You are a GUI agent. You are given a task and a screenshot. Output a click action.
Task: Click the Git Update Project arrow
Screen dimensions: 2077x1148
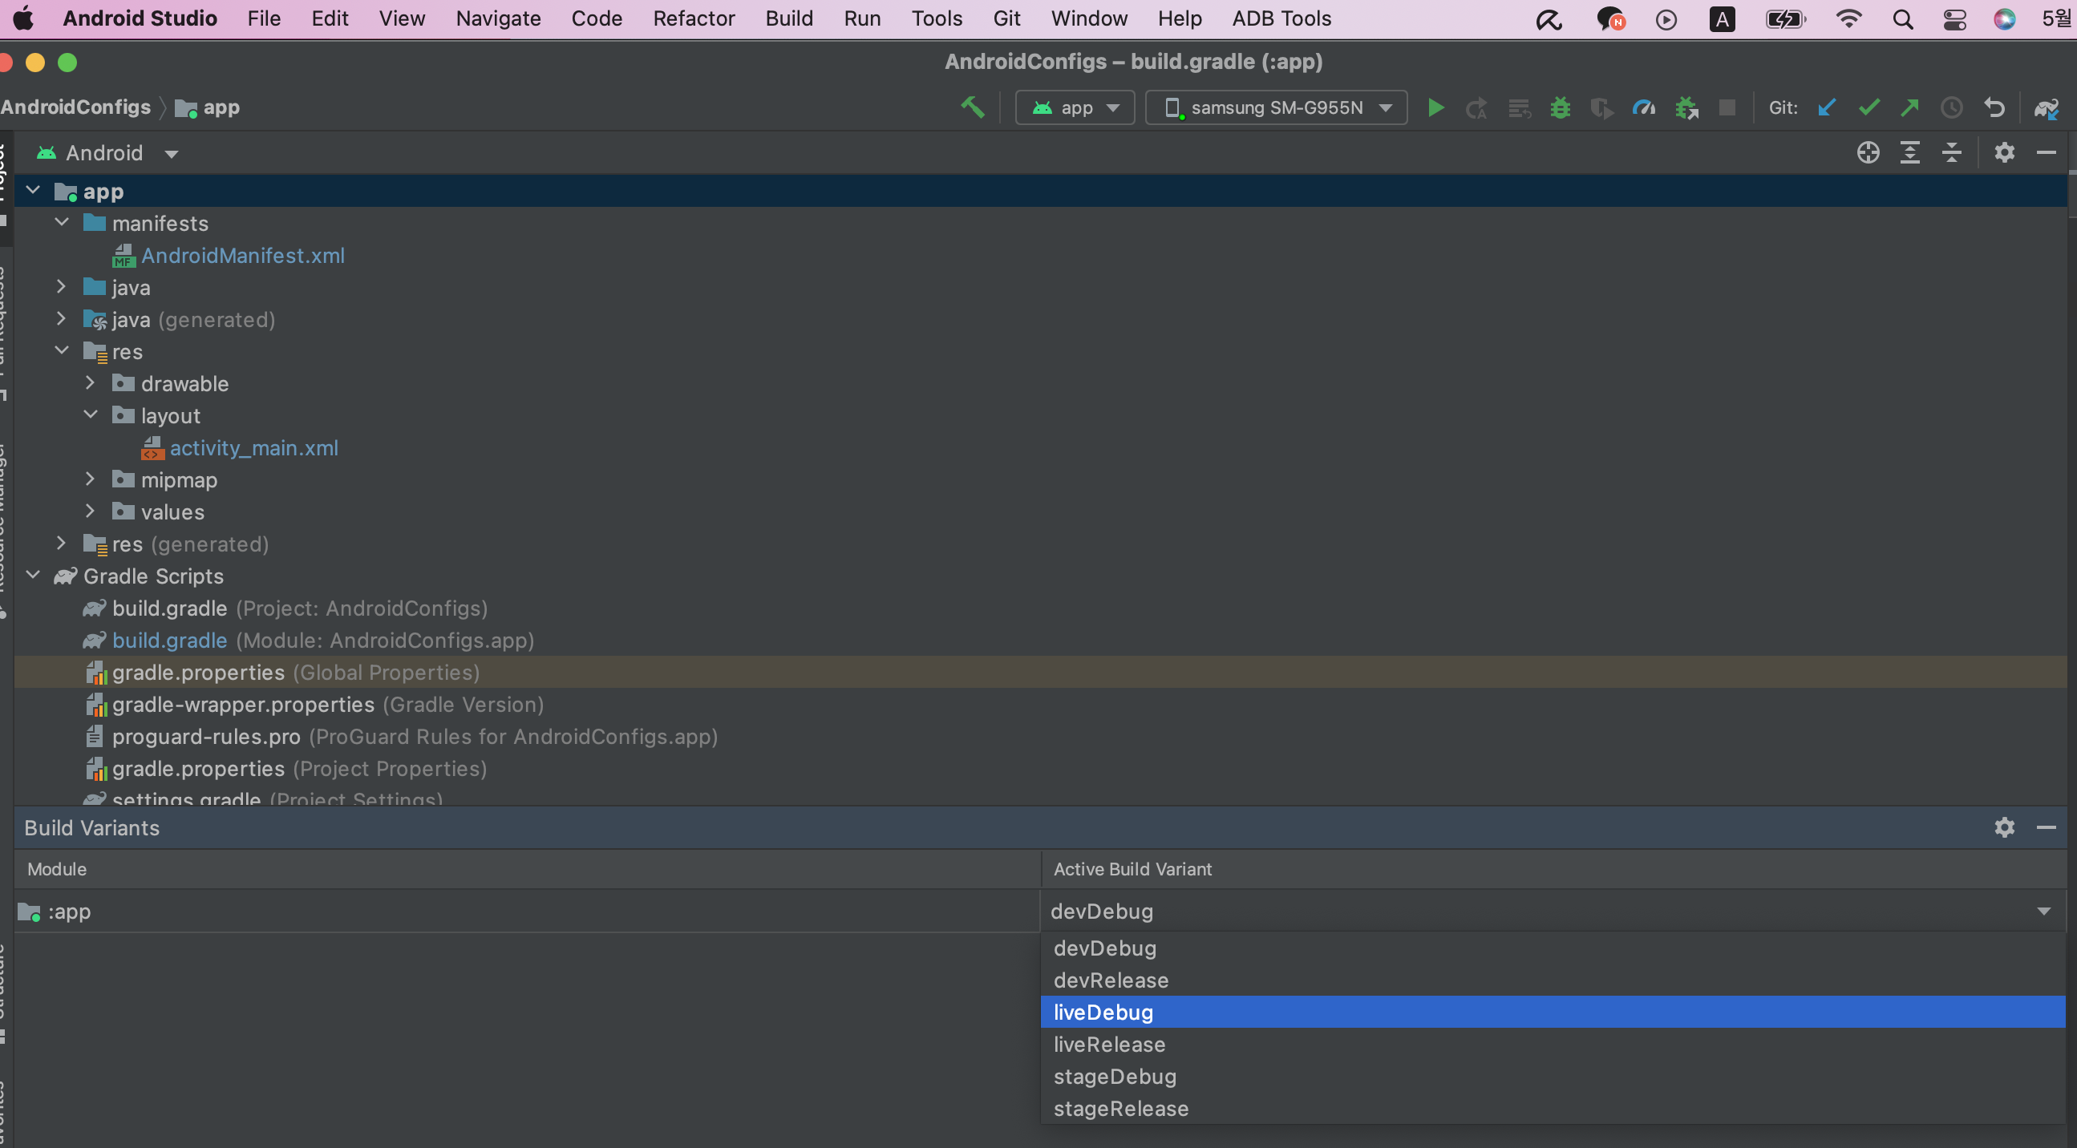click(x=1827, y=107)
